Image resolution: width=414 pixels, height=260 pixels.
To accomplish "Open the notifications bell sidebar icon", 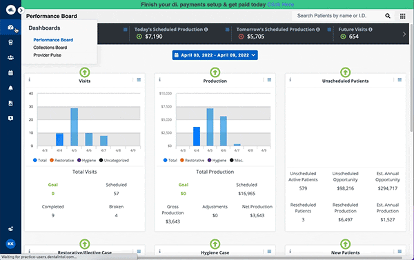I will coord(10,88).
